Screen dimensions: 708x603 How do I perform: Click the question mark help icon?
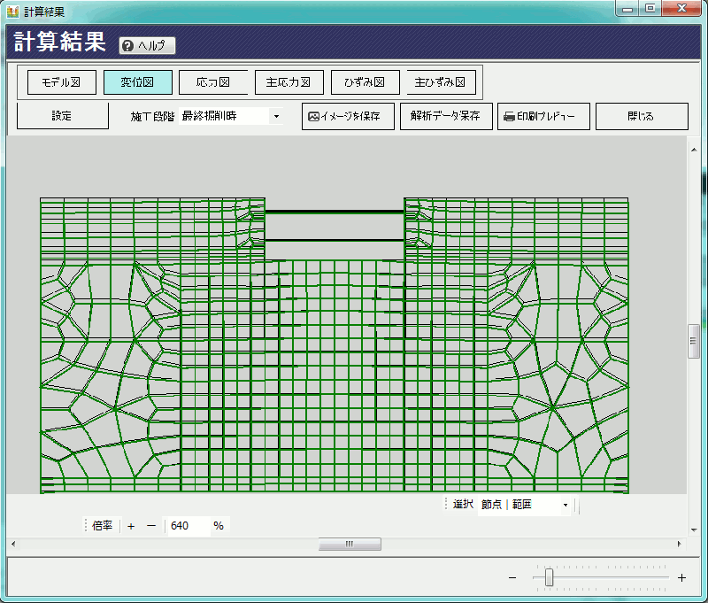(x=127, y=46)
